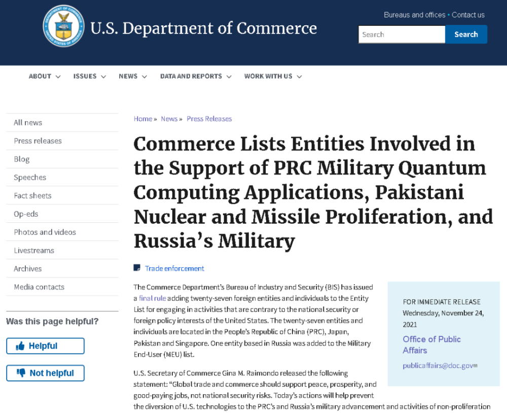
Task: Select Speeches in sidebar
Action: point(62,178)
